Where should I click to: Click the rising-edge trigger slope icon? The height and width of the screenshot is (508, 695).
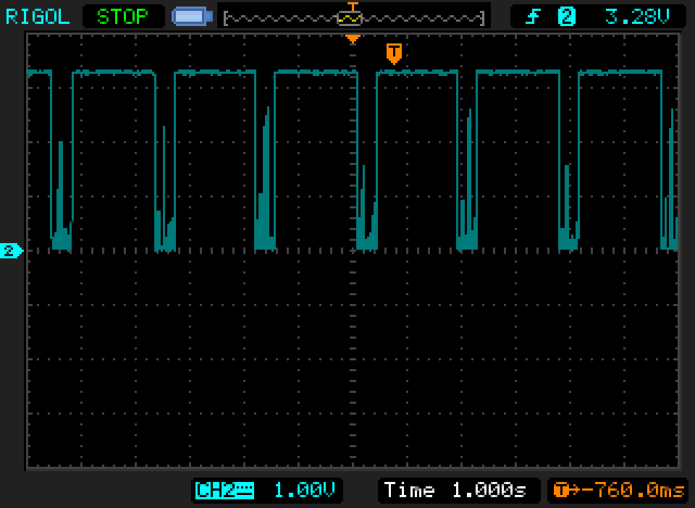[534, 17]
